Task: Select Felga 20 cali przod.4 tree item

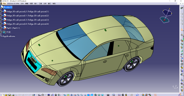Action: point(28,24)
